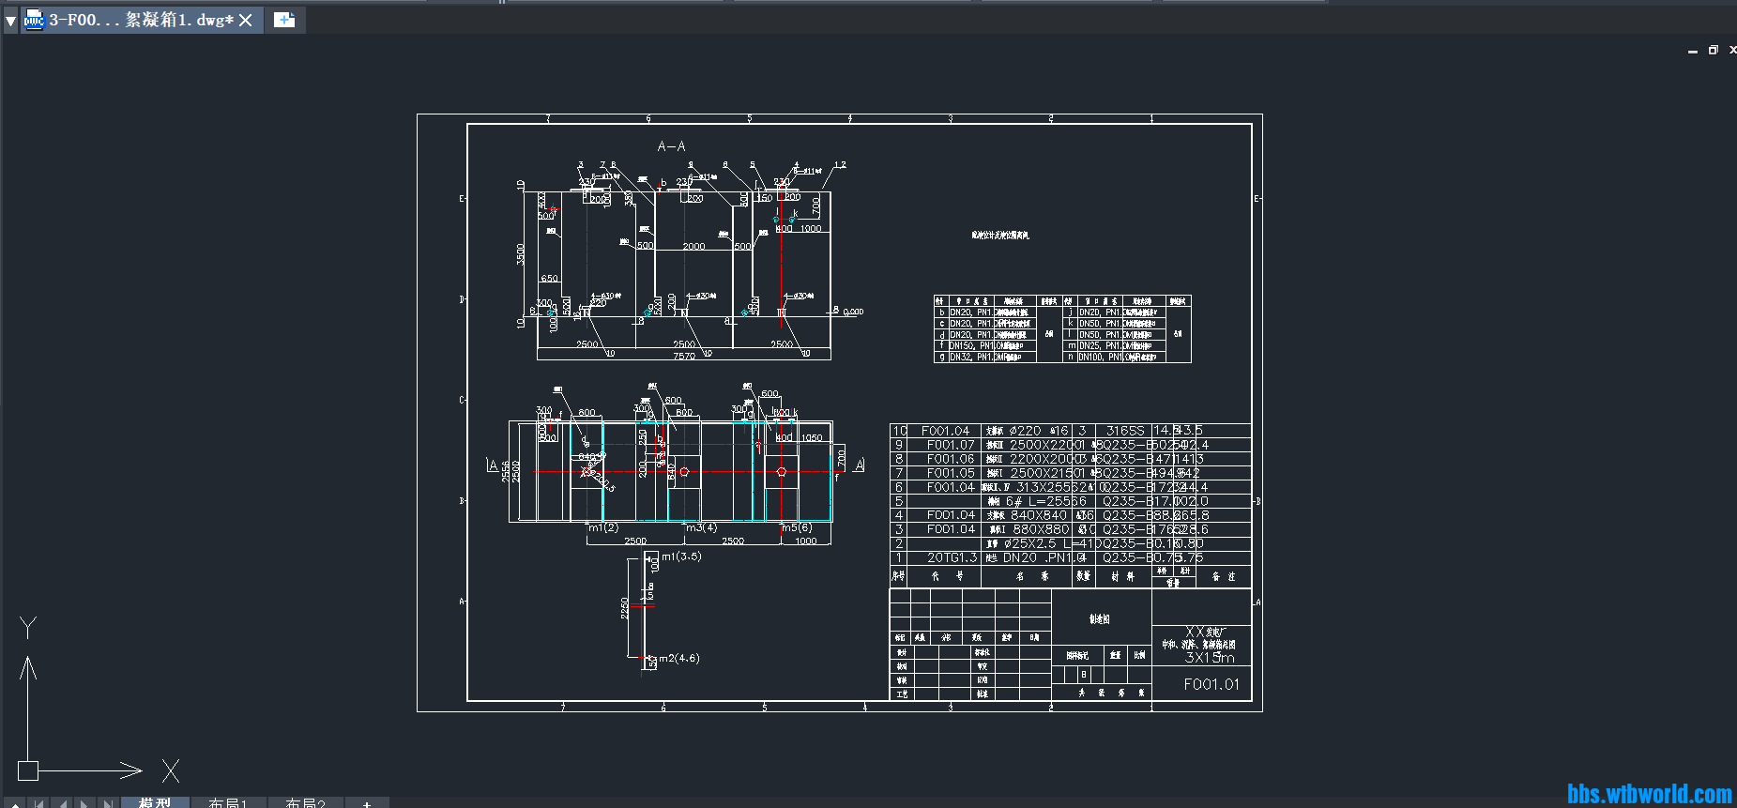Switch to the 布局1 layout tab

tap(228, 803)
